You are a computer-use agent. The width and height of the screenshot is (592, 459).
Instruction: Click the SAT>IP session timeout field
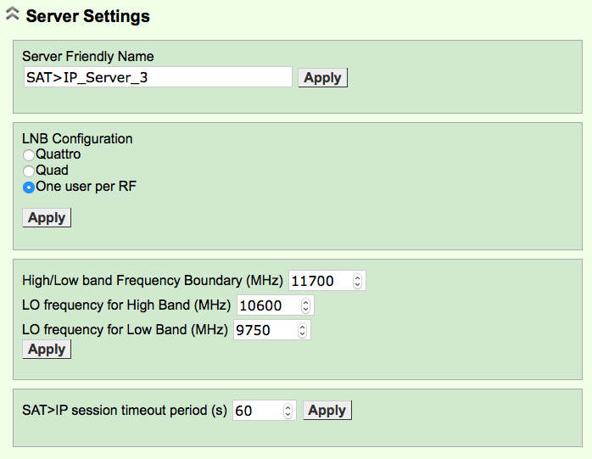(256, 411)
